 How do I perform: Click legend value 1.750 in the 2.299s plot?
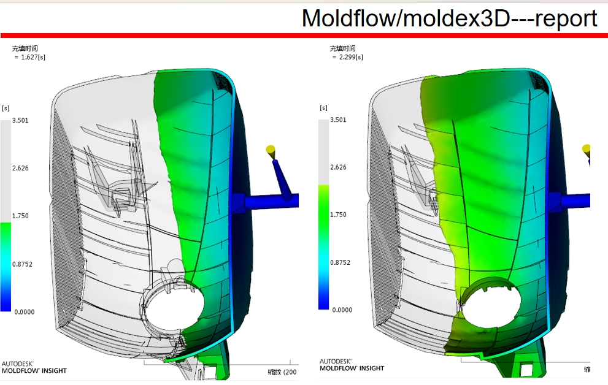point(339,215)
